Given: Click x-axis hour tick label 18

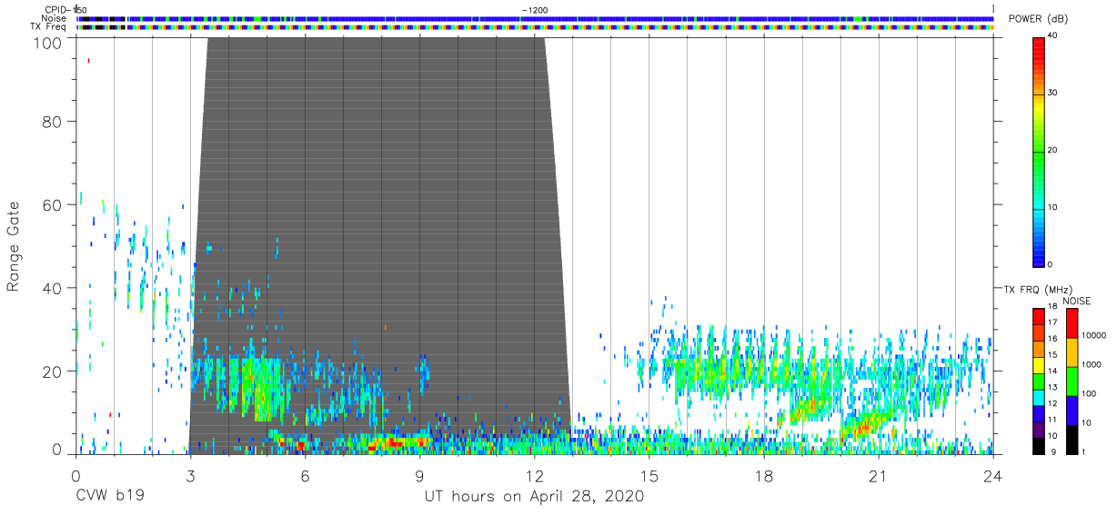Looking at the screenshot, I should pyautogui.click(x=764, y=475).
